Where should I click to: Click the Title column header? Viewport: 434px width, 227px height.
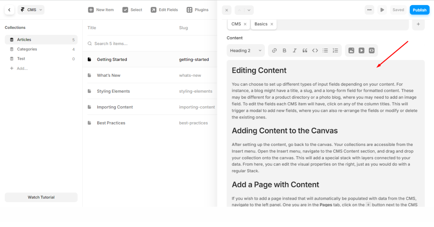click(x=92, y=28)
